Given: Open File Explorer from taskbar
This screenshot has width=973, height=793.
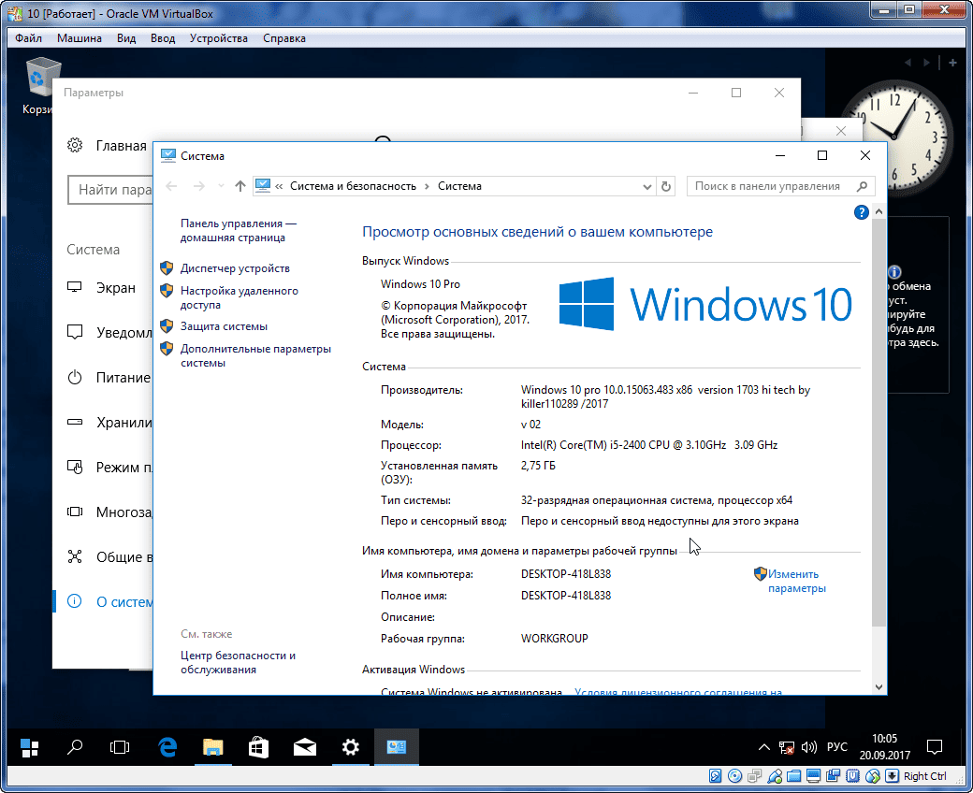Looking at the screenshot, I should (x=213, y=748).
